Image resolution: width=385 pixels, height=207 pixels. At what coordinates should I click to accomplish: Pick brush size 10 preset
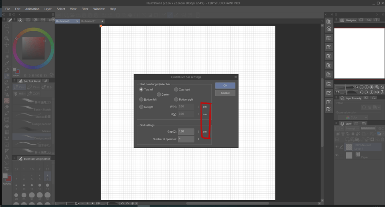tap(24, 187)
